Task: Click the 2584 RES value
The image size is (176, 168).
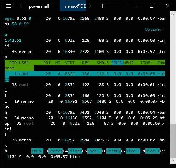Action: [85, 140]
